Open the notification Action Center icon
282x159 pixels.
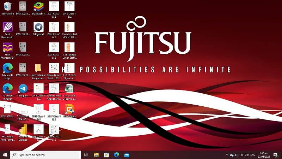click(276, 155)
